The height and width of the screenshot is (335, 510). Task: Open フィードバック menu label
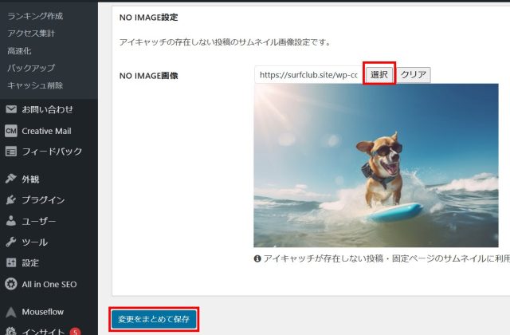click(x=52, y=152)
